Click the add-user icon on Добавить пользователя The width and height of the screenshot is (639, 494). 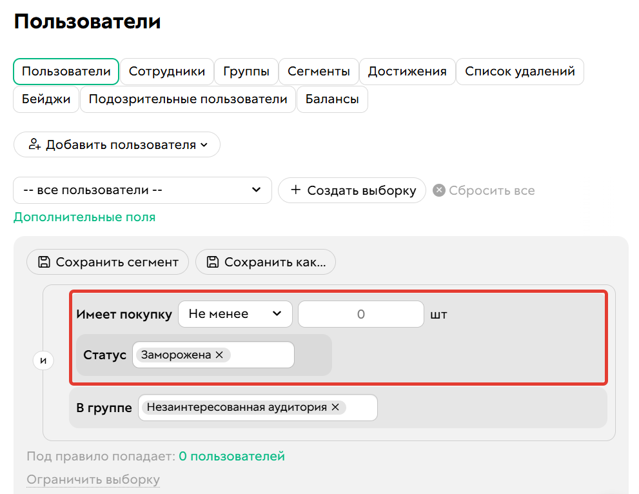(35, 144)
